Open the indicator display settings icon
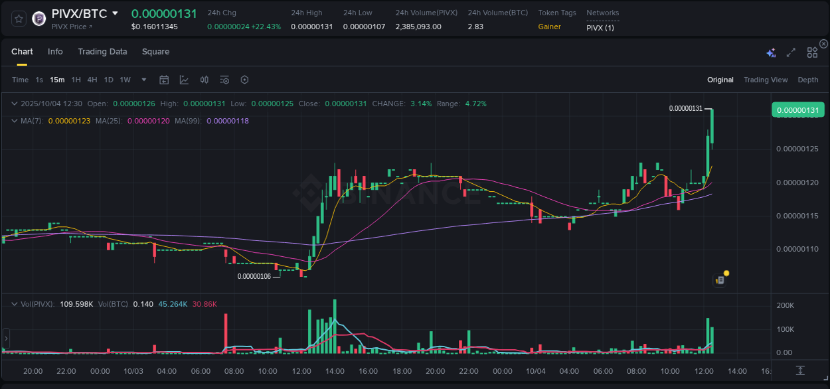This screenshot has width=830, height=389. 224,79
